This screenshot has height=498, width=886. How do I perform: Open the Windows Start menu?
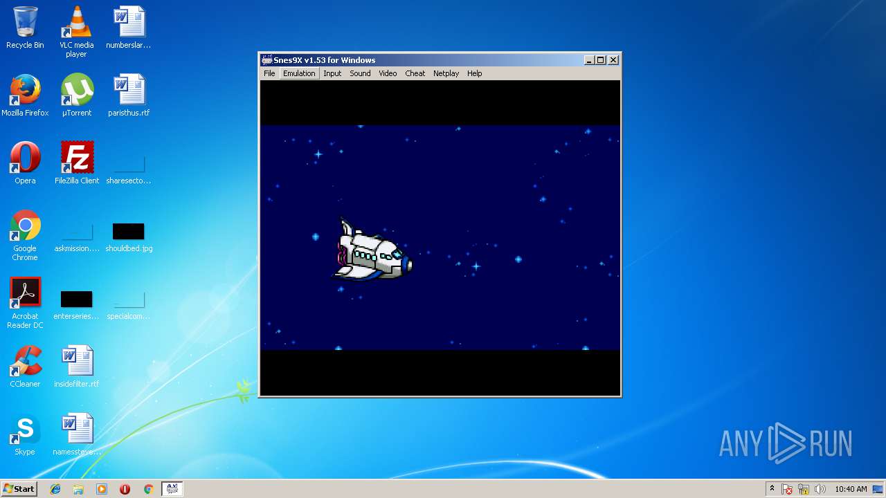click(19, 488)
